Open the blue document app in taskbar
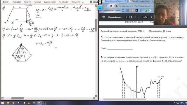187x105 pixels. pos(18,103)
